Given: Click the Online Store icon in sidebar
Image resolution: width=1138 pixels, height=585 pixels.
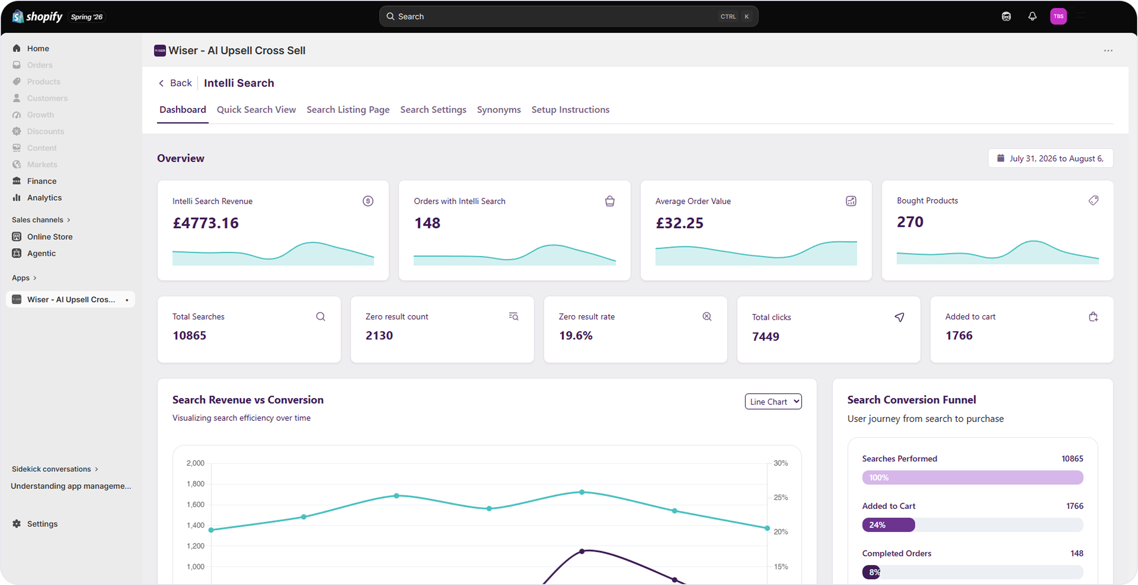Looking at the screenshot, I should coord(17,236).
